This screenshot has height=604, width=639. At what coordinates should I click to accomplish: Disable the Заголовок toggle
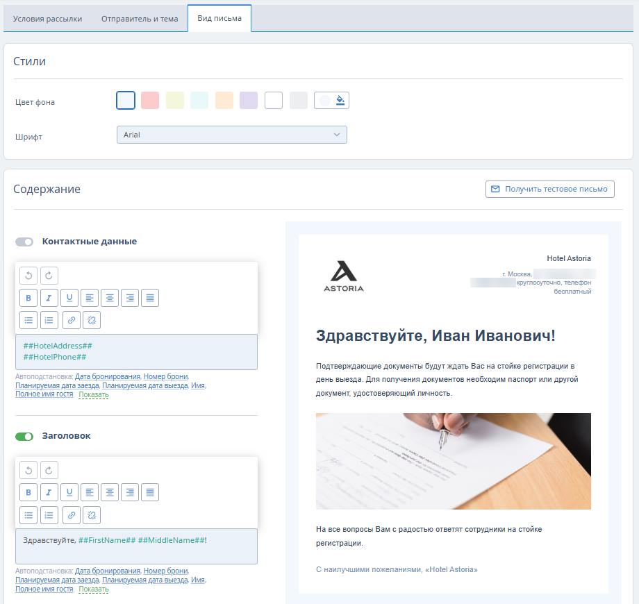[x=24, y=437]
